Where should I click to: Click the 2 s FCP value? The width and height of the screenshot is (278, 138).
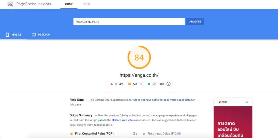coord(135,134)
